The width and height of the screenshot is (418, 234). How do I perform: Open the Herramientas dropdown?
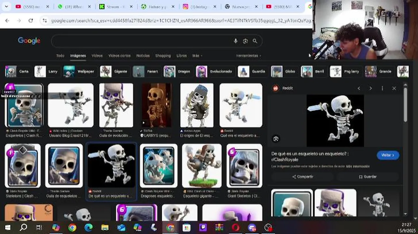point(249,56)
